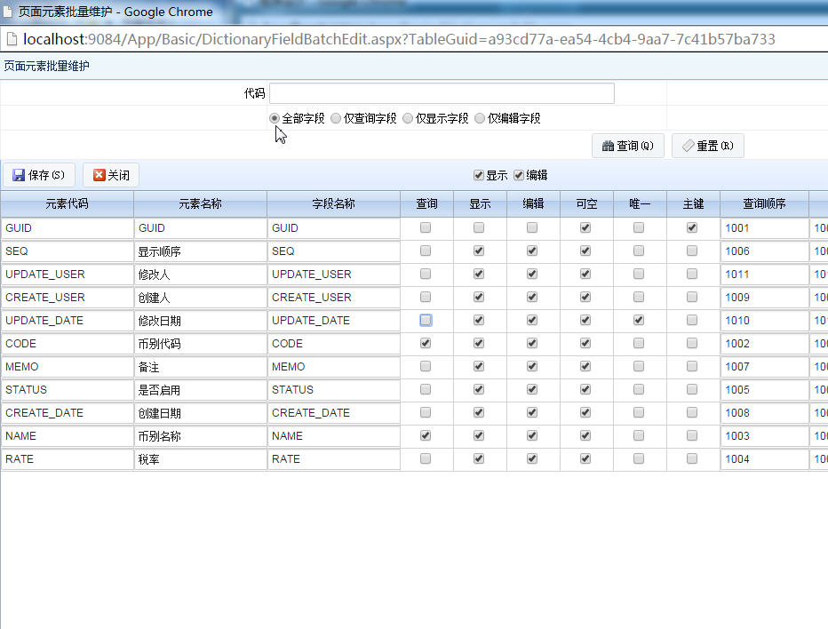828x629 pixels.
Task: Uncheck 唯一 checkbox in UPDATE_DATE row
Action: point(639,320)
